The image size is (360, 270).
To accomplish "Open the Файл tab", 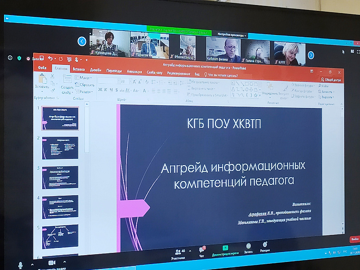I will point(42,68).
